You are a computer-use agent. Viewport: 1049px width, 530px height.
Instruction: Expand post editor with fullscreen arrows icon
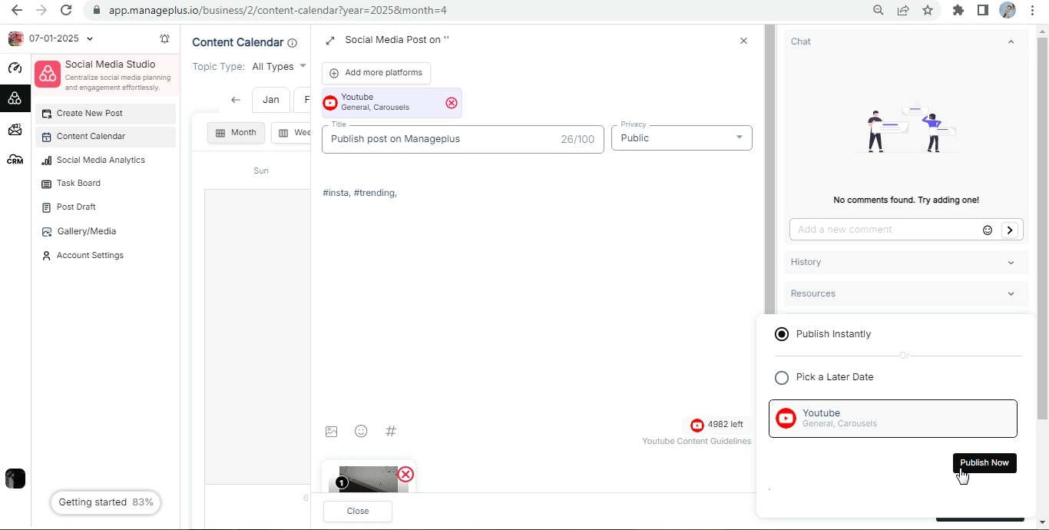click(x=330, y=40)
